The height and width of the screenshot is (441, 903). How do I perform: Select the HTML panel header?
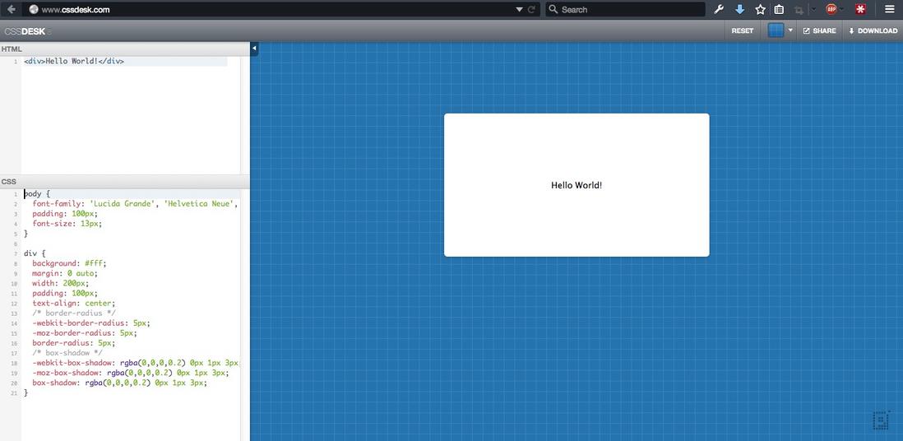[124, 49]
